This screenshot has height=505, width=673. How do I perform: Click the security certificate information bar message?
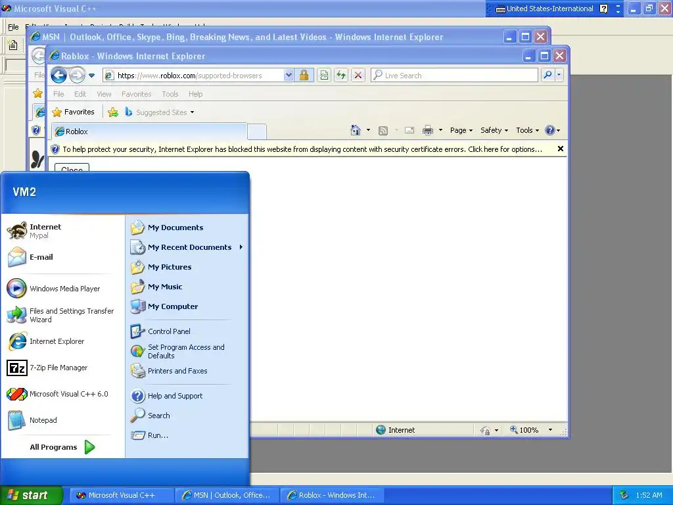pyautogui.click(x=302, y=149)
